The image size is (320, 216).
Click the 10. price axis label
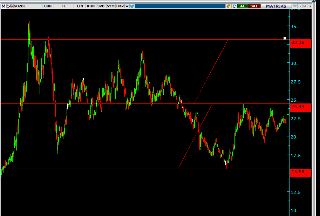(x=294, y=211)
